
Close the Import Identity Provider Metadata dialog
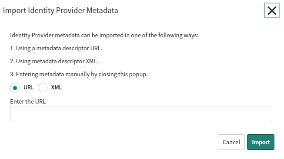click(x=272, y=10)
